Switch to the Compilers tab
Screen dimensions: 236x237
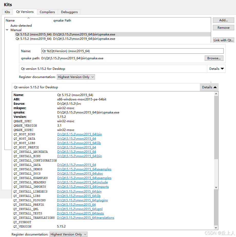coord(47,12)
